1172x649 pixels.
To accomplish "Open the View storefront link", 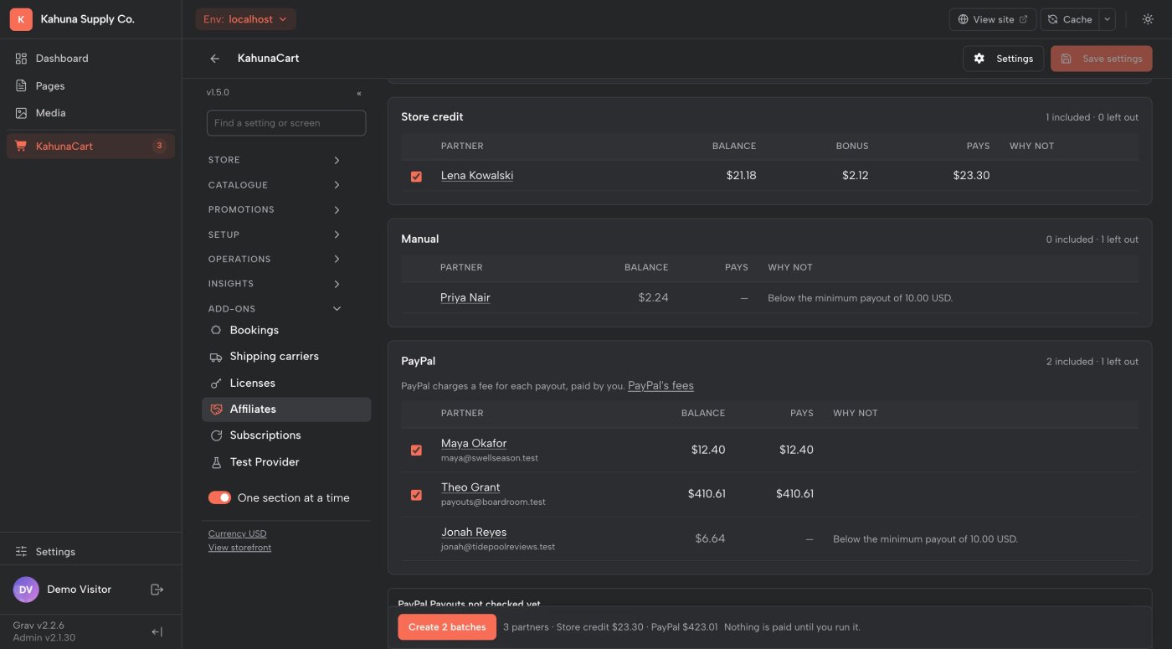I will click(239, 548).
